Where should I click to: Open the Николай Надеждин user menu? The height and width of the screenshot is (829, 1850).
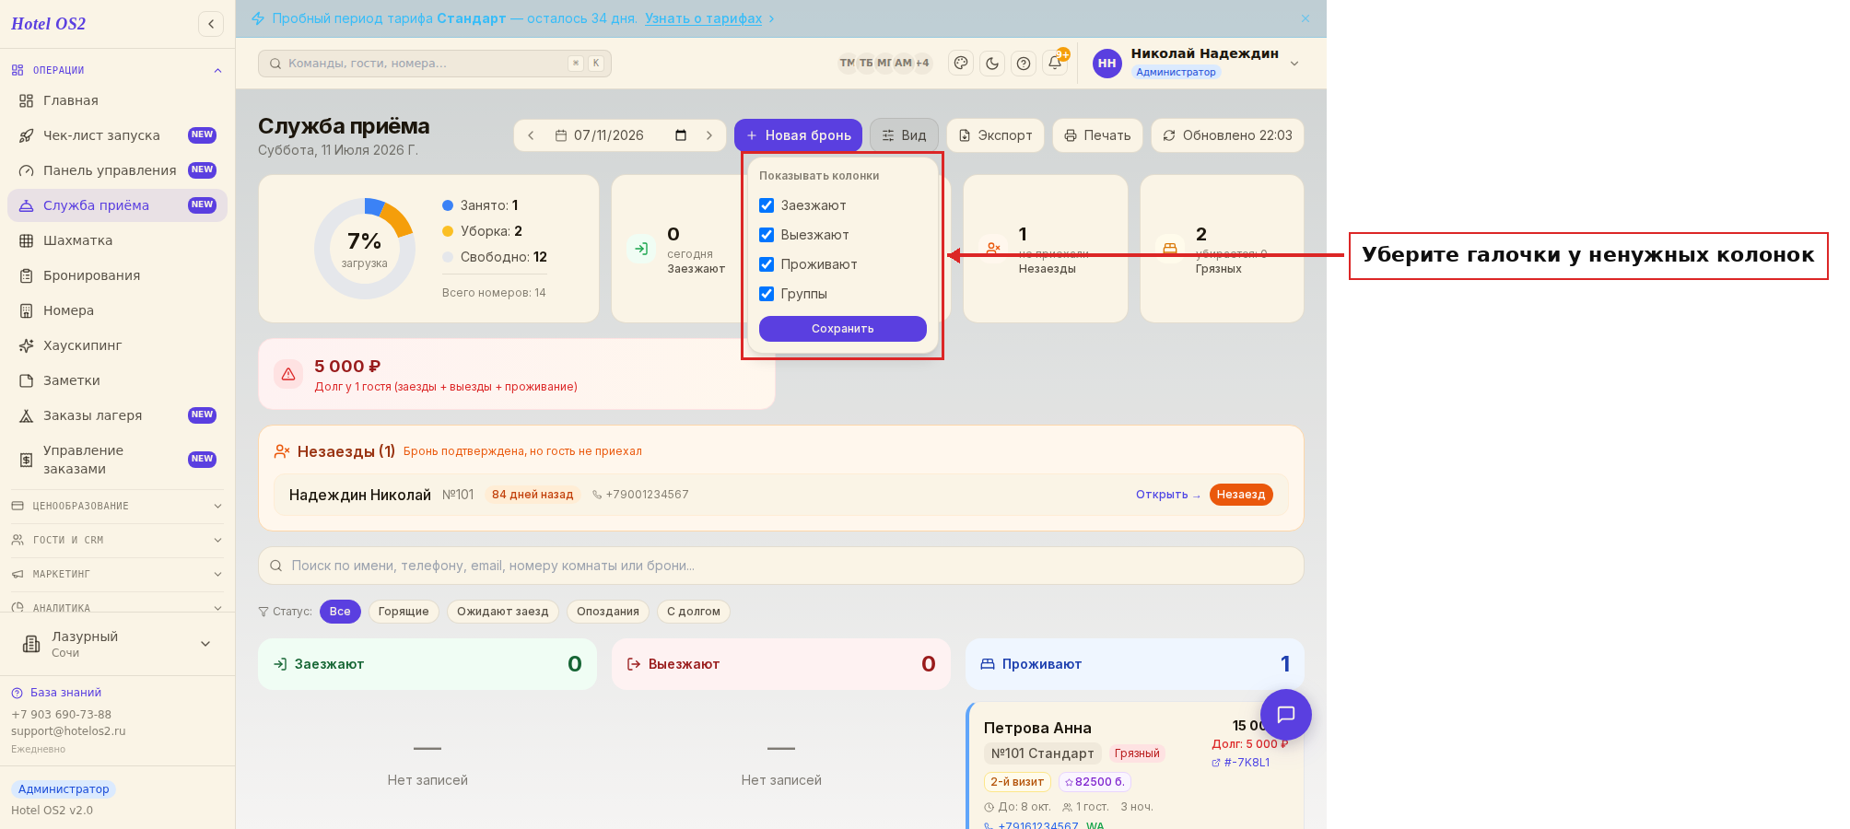click(1196, 63)
